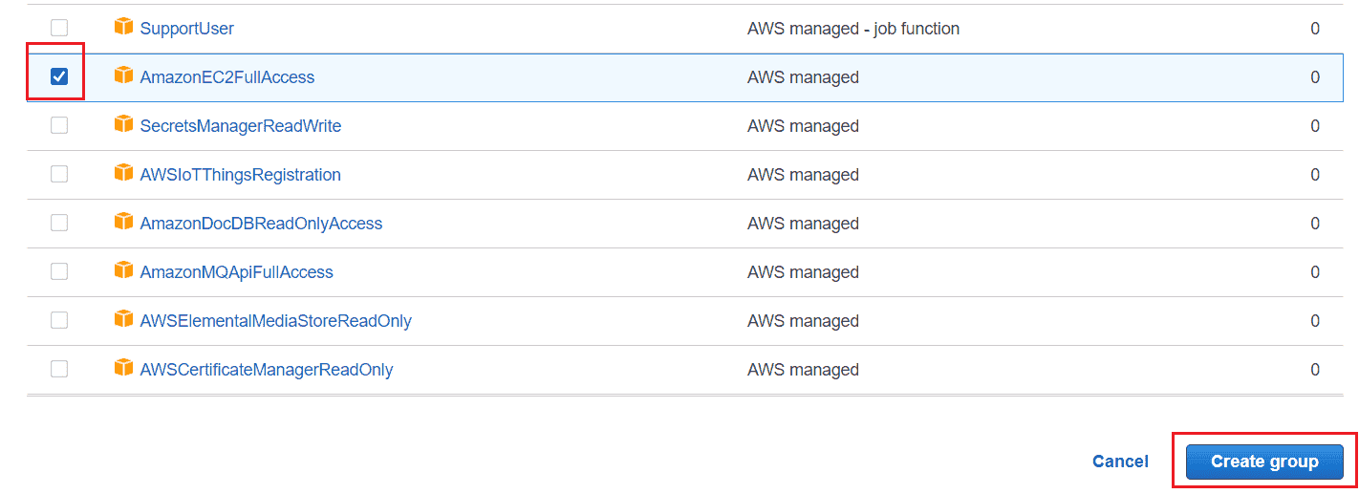The width and height of the screenshot is (1359, 494).
Task: Enable the SecretsManagerReadWrite checkbox
Action: pyautogui.click(x=59, y=126)
